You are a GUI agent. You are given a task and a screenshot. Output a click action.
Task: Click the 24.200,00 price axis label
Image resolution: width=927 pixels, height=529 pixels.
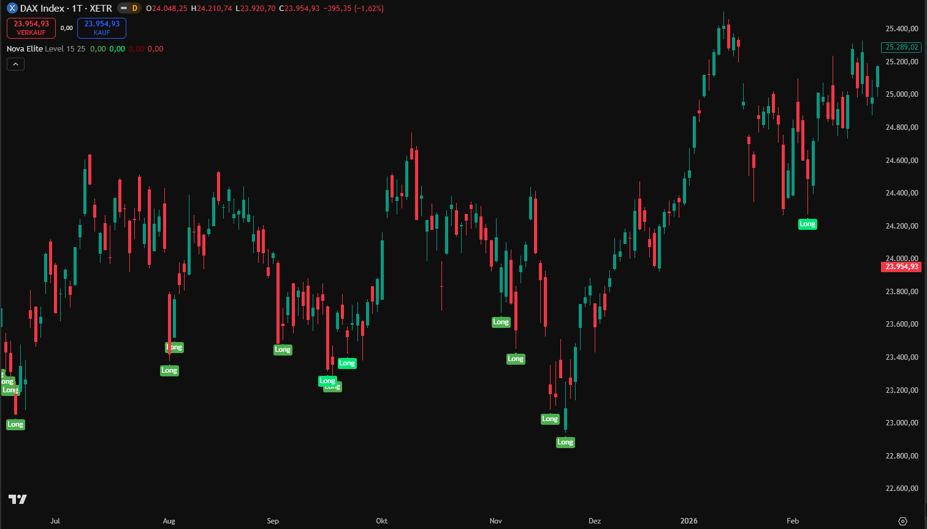coord(902,226)
